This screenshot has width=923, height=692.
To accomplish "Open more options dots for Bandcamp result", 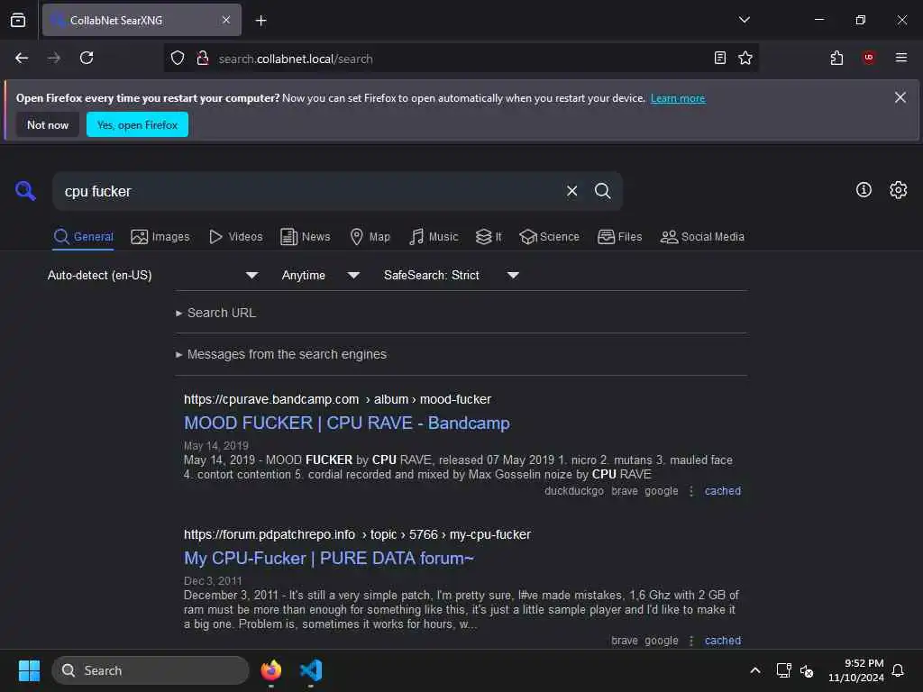I will coord(691,491).
